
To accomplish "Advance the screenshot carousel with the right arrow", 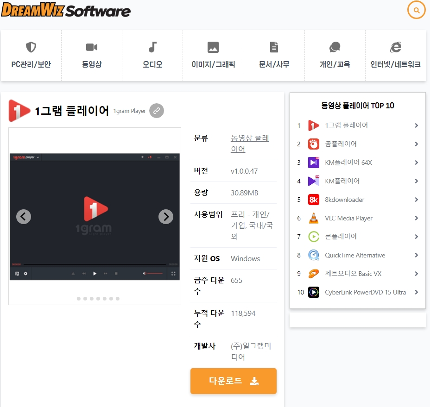I will 166,217.
